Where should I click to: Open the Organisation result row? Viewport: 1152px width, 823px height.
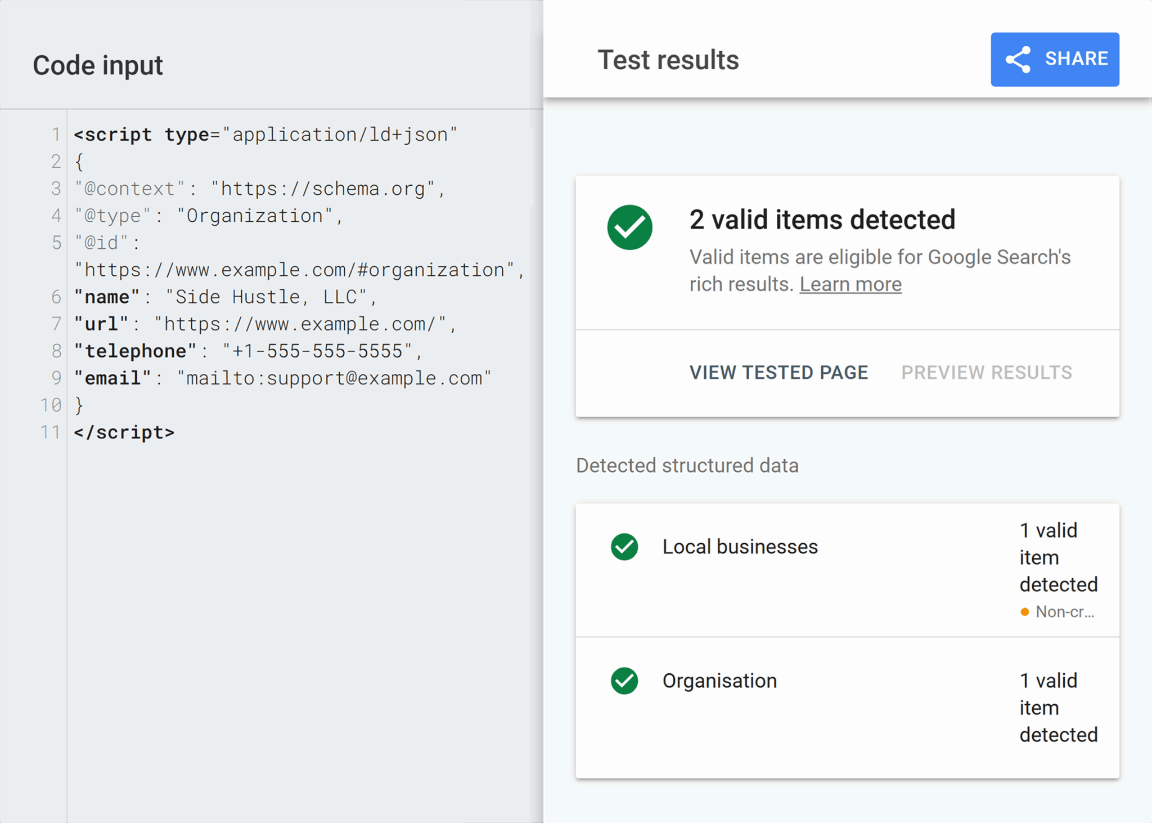point(847,708)
